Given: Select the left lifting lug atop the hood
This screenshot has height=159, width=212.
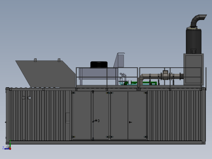Looking at the screenshot, I should tap(35, 60).
